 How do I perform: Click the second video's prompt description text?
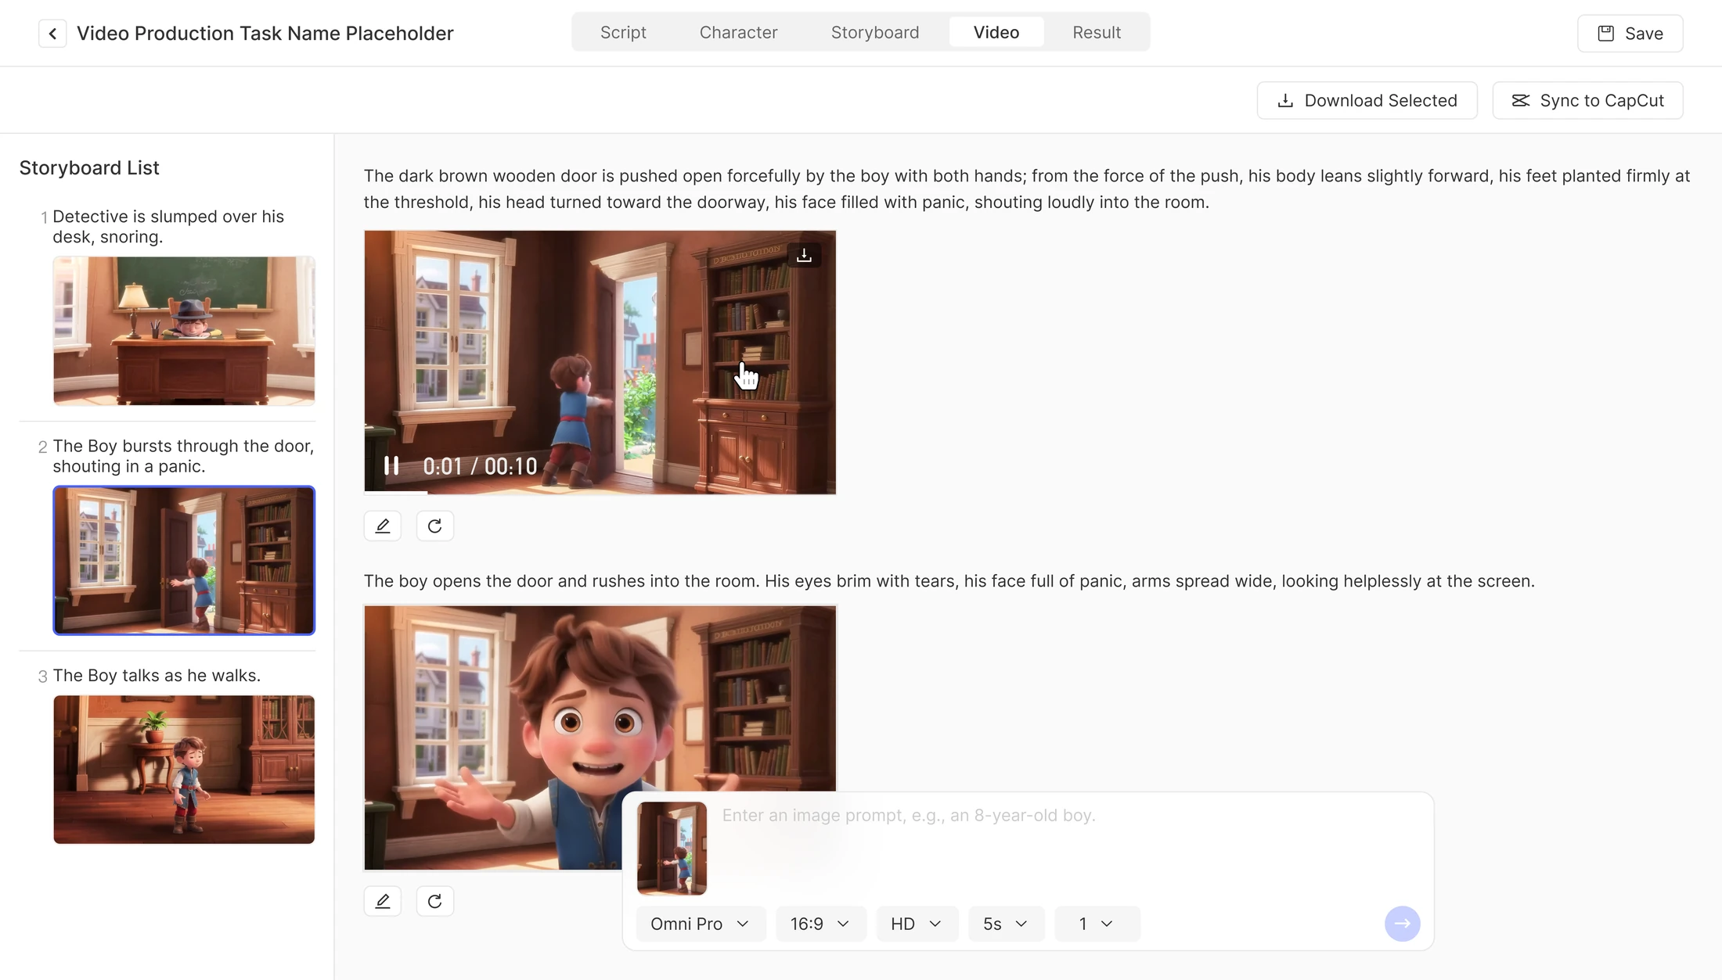pos(949,581)
